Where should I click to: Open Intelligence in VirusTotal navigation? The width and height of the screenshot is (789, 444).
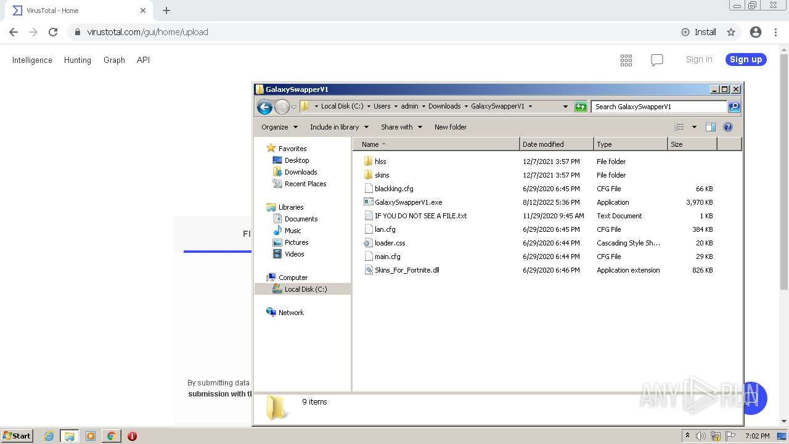pyautogui.click(x=32, y=60)
